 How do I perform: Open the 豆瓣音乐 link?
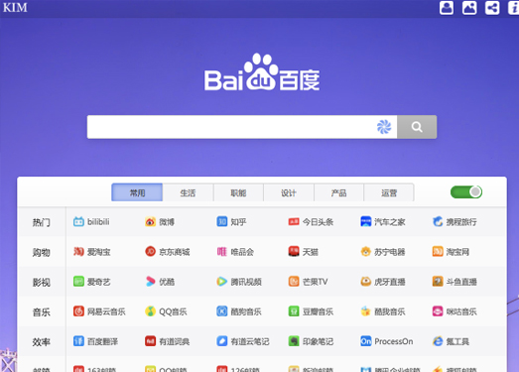[311, 311]
